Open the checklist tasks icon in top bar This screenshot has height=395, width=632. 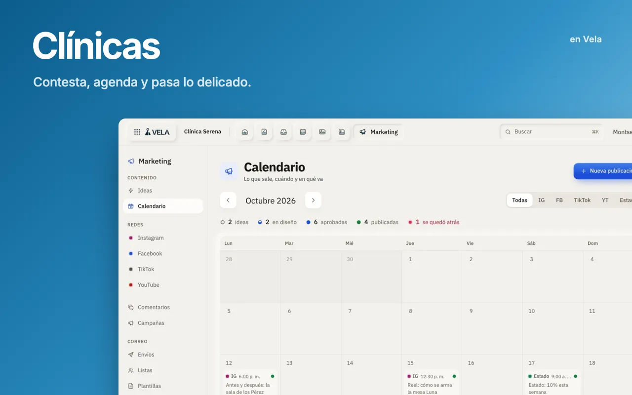264,132
